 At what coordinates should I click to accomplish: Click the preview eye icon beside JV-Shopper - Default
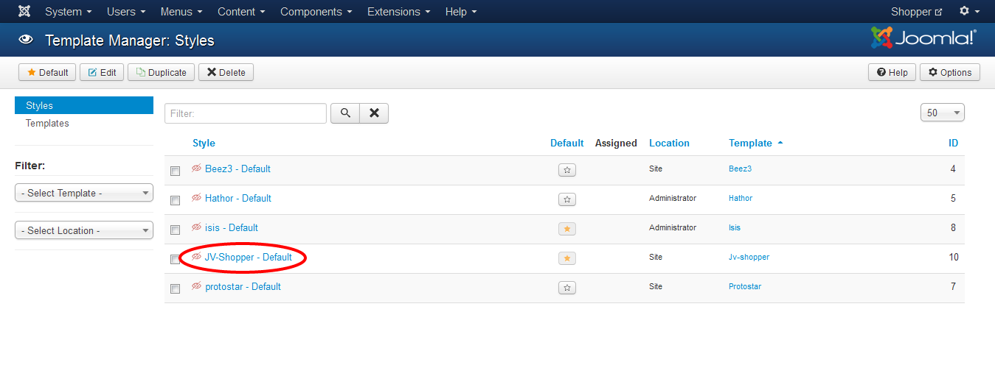[196, 257]
